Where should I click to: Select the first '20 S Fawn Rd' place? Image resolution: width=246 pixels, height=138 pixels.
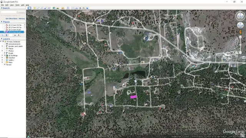point(15,25)
